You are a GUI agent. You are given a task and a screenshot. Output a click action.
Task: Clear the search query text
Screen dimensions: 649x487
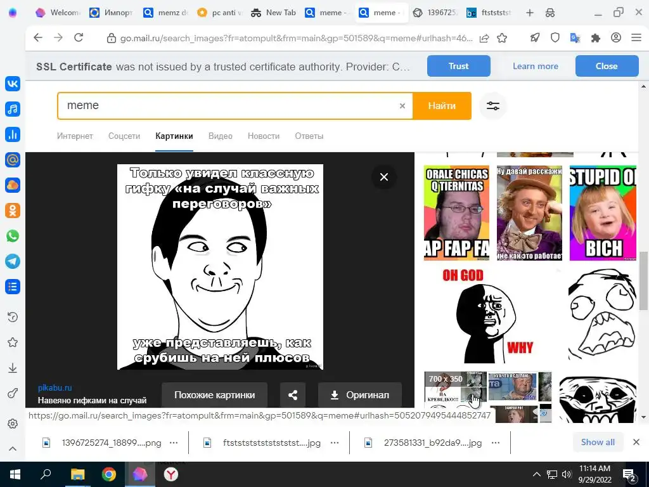coord(402,106)
